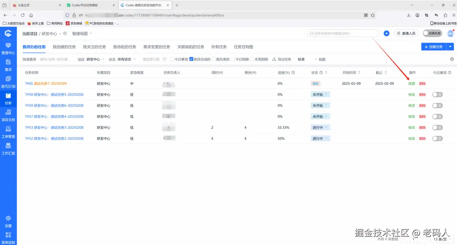The height and width of the screenshot is (245, 457).
Task: Check the 本周到期 filter checkbox
Action: [252, 59]
